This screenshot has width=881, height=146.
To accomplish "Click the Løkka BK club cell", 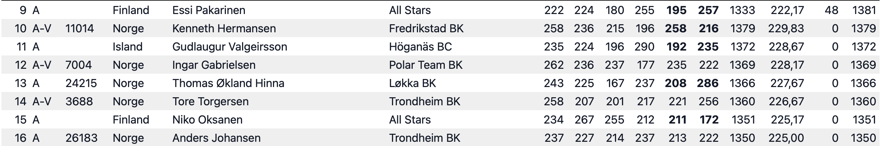I will tap(412, 83).
